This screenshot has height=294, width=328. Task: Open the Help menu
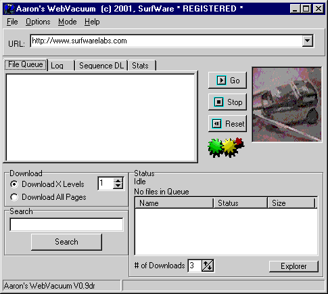coord(92,22)
